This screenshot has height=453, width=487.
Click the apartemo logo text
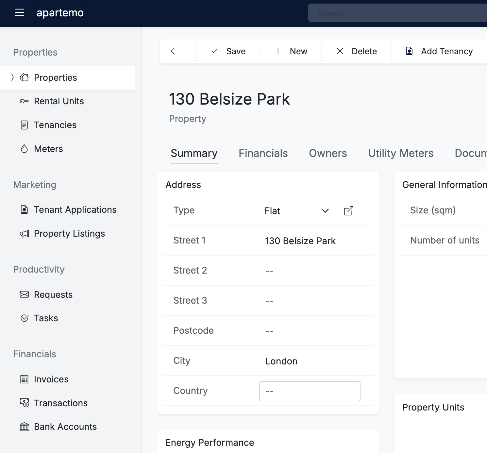click(x=60, y=13)
